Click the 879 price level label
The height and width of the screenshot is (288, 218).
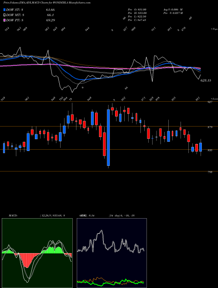point(210,127)
